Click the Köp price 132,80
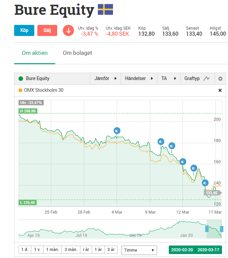The image size is (228, 258). coord(146,34)
